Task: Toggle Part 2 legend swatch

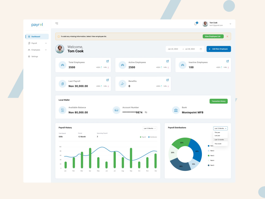Action: click(209, 151)
